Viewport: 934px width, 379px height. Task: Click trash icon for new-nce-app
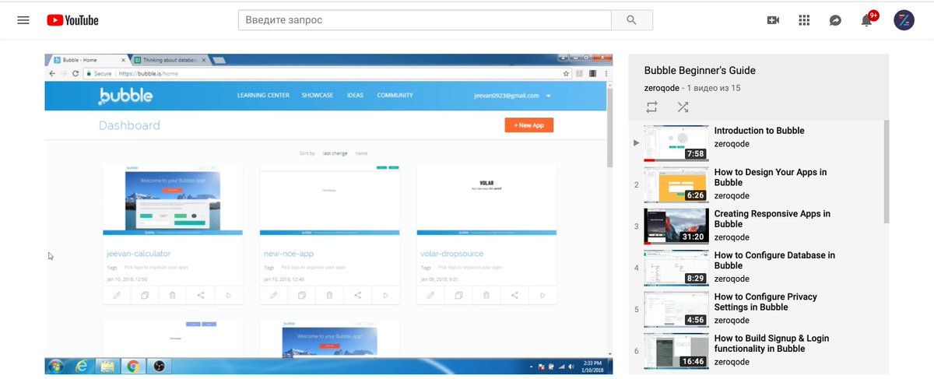[329, 296]
